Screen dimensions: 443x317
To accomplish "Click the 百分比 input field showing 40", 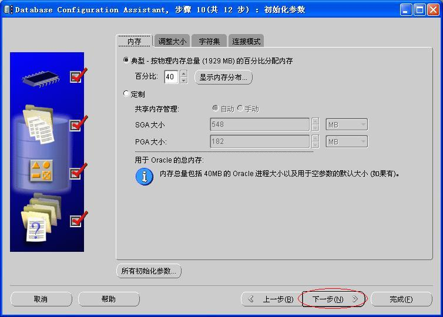I will [x=171, y=77].
